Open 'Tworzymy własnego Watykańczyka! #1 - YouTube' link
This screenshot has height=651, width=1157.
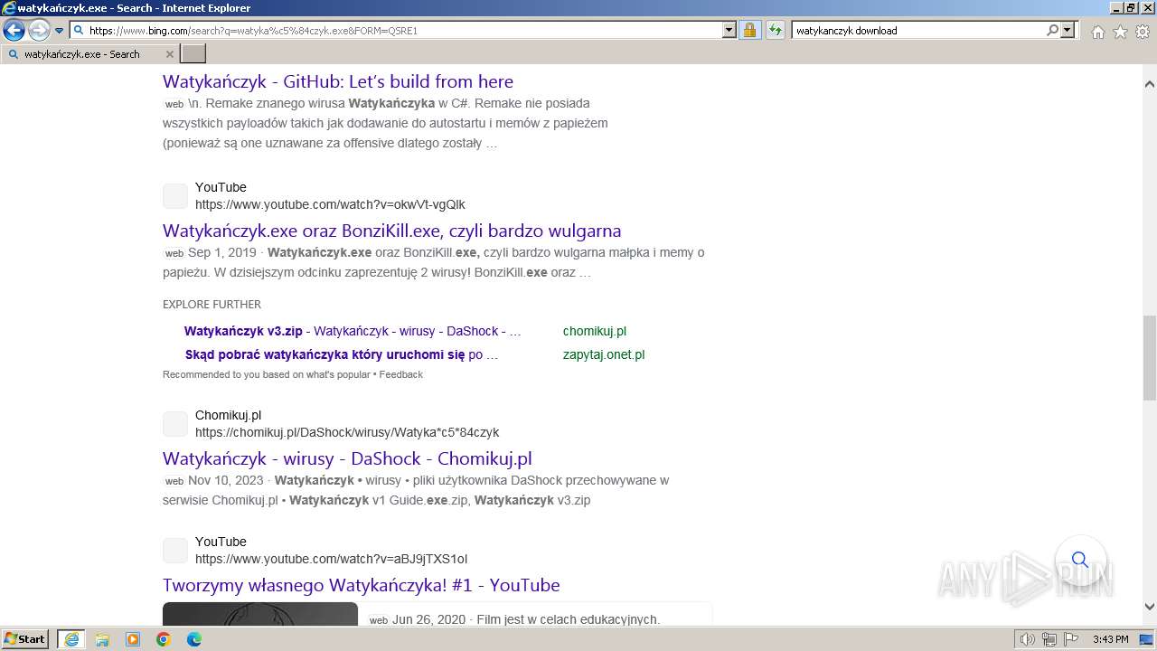[x=362, y=585]
